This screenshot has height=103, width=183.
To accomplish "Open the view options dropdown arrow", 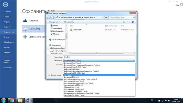I will coord(127,22).
